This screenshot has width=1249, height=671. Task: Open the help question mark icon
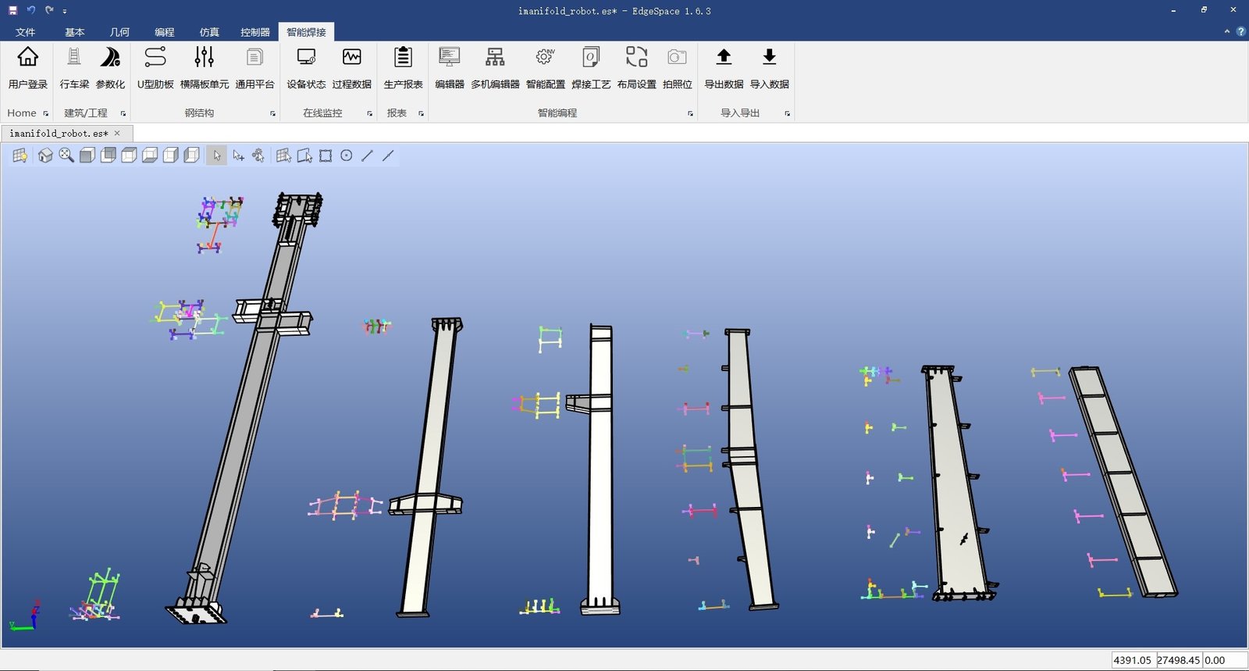click(x=1241, y=31)
